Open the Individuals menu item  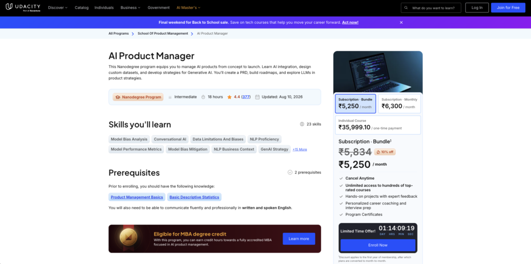coord(104,7)
